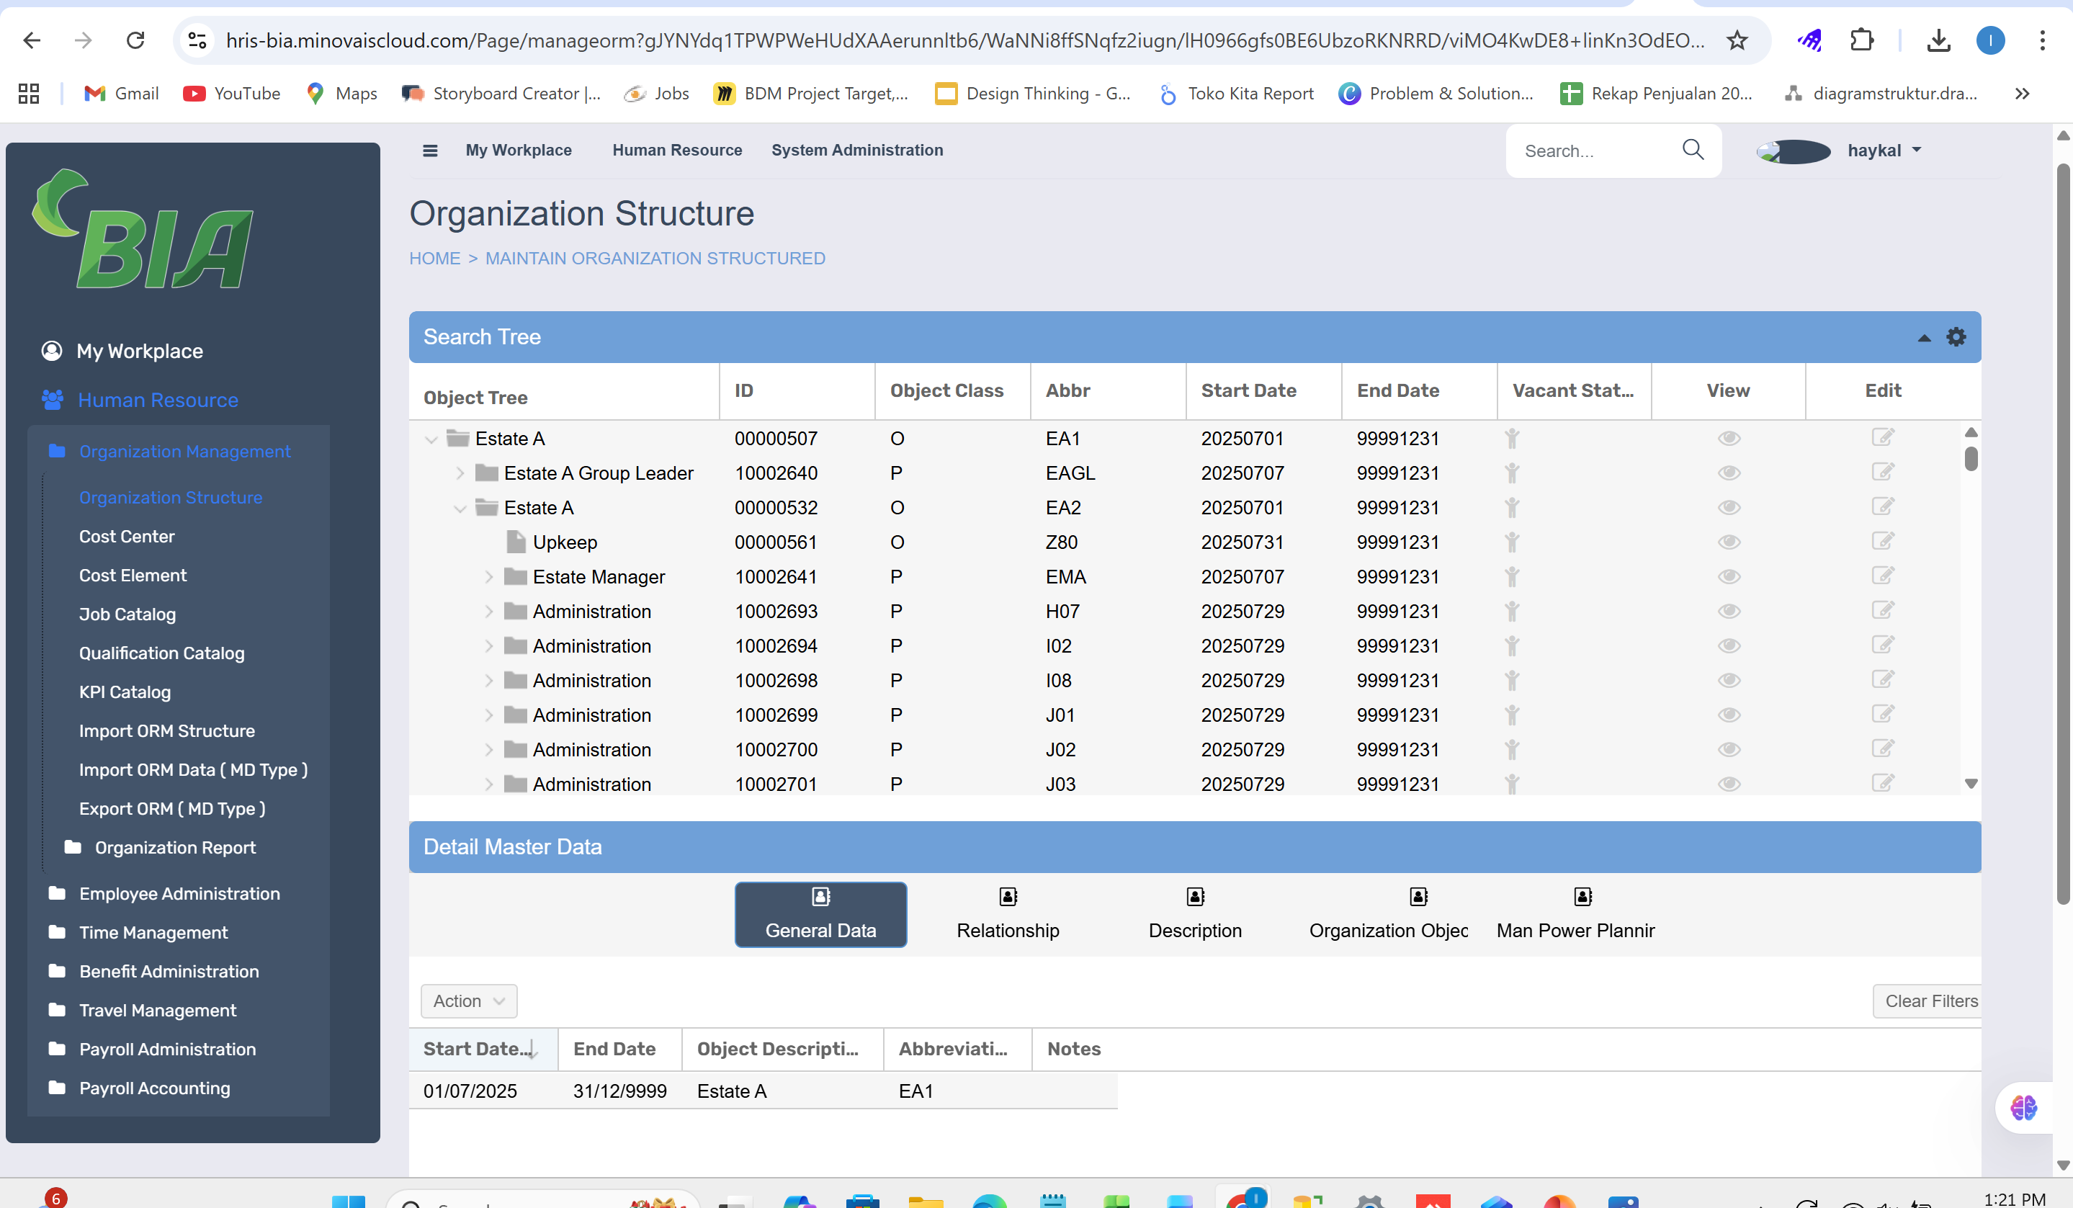Viewport: 2073px width, 1208px height.
Task: Click edit icon for Estate Manager row
Action: [x=1882, y=576]
